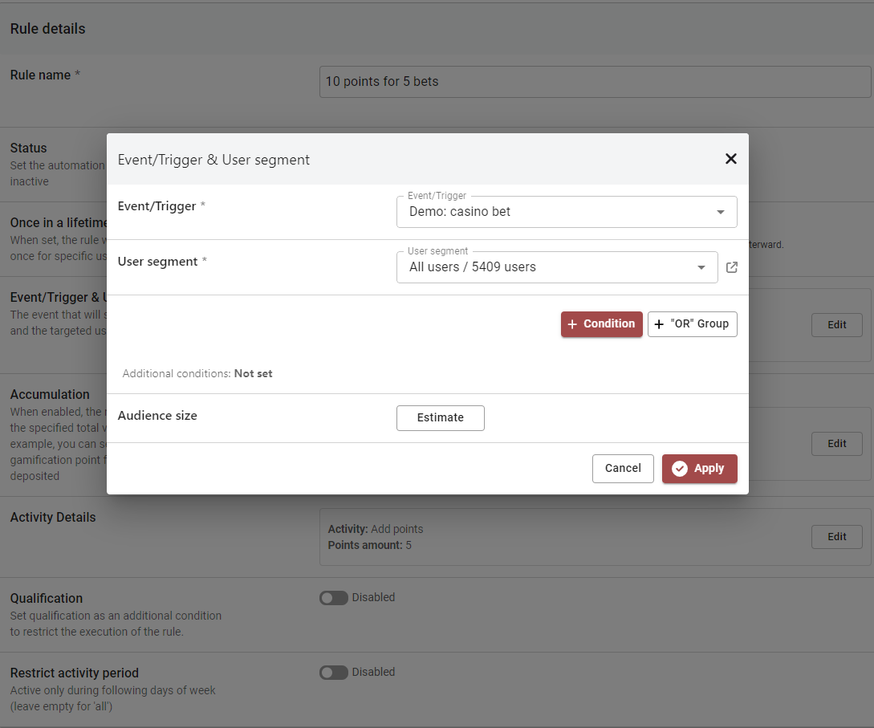Click the "Additional conditions: Not set" text
This screenshot has height=728, width=874.
click(x=197, y=374)
